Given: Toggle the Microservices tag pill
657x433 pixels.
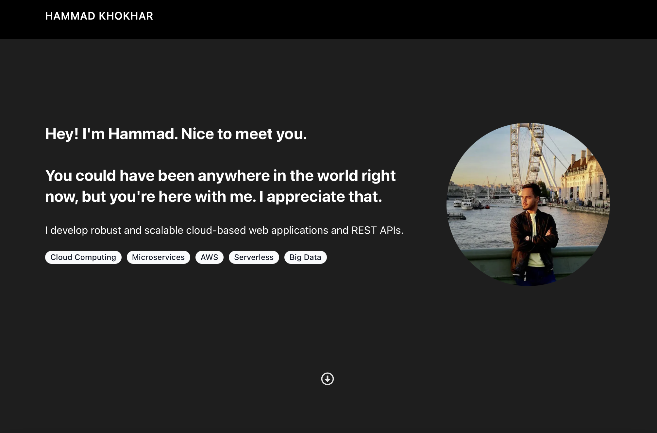Looking at the screenshot, I should [x=158, y=257].
